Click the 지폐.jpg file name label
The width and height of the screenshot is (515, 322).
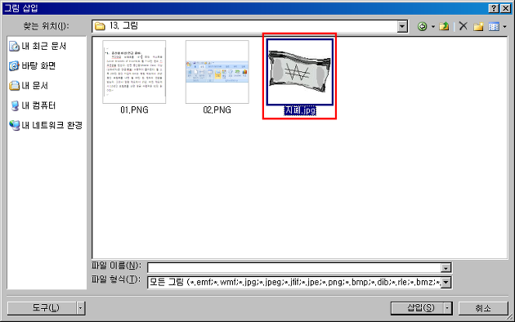[x=300, y=110]
